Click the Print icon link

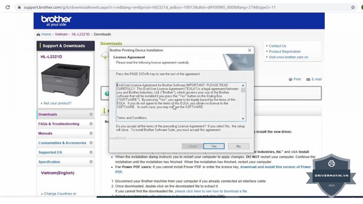point(290,79)
